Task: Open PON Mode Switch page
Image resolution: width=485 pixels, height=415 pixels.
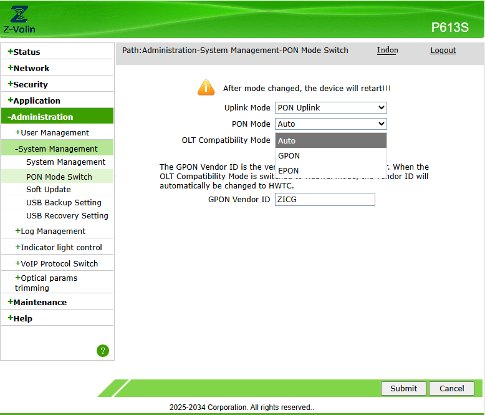Action: [x=59, y=177]
